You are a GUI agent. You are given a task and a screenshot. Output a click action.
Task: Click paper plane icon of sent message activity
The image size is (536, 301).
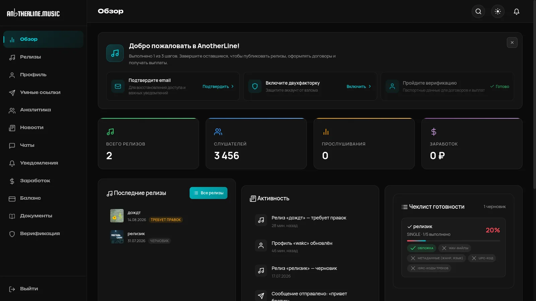click(x=261, y=296)
